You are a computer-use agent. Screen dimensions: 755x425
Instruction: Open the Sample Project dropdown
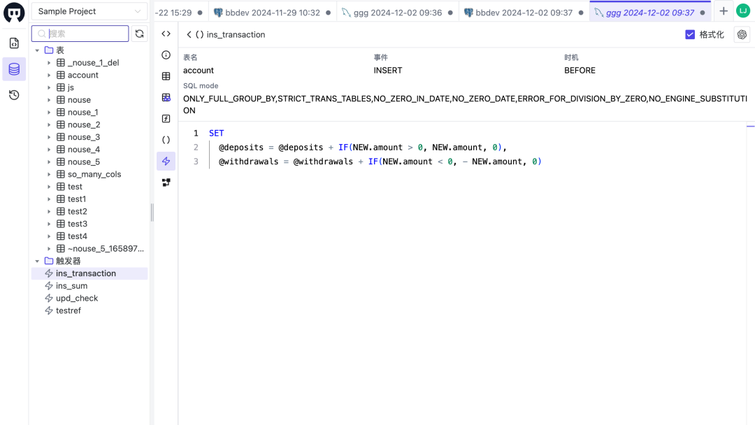click(89, 12)
